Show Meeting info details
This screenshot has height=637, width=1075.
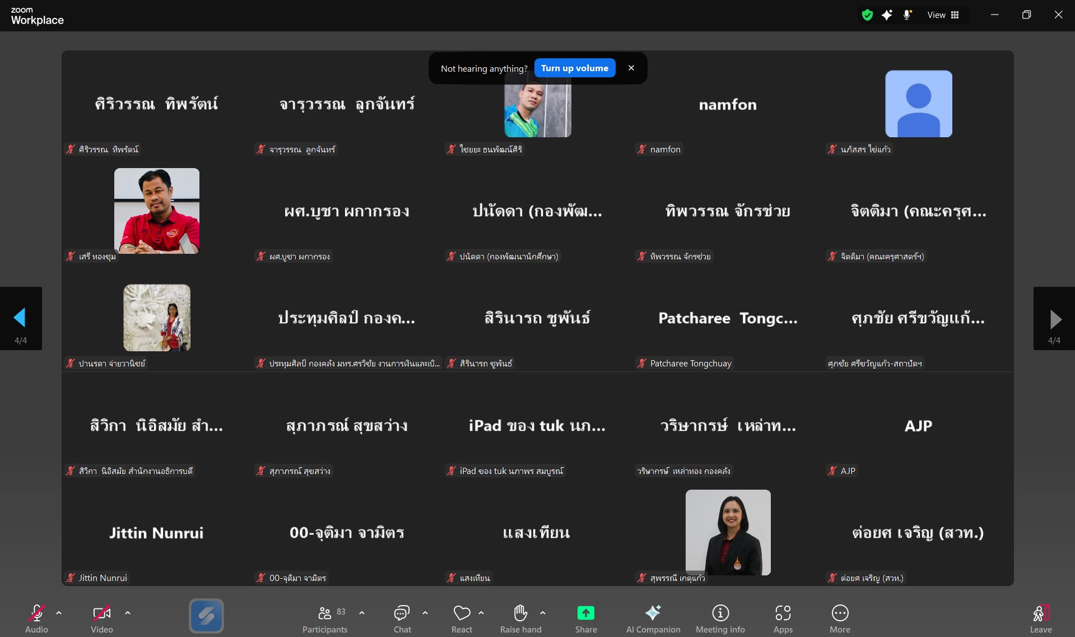tap(720, 619)
